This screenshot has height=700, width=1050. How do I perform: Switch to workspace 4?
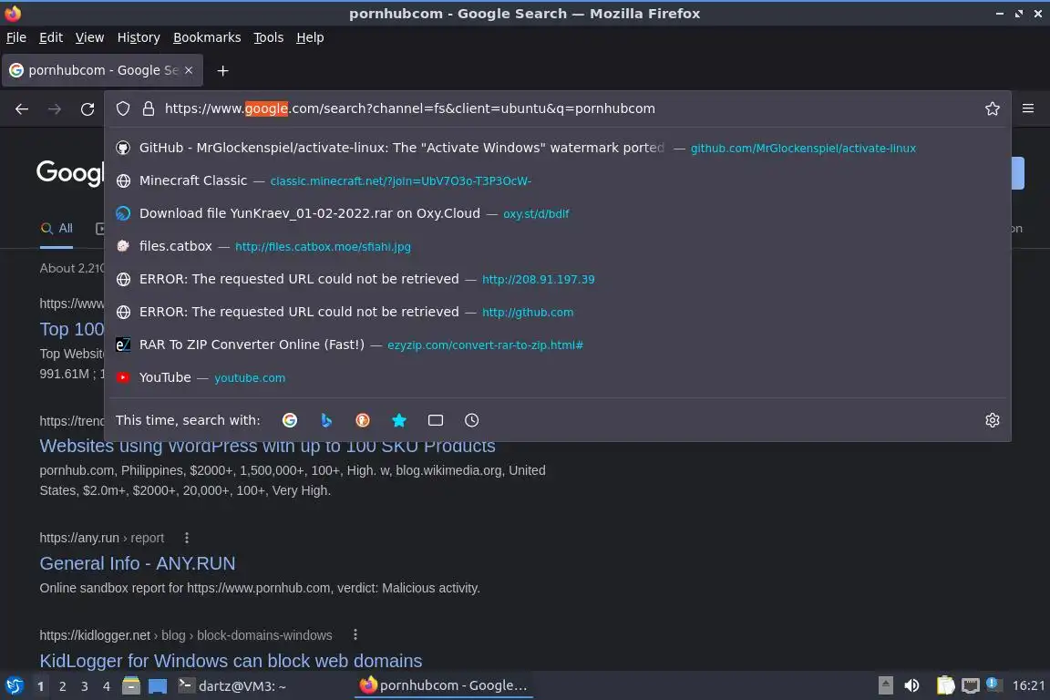[107, 686]
